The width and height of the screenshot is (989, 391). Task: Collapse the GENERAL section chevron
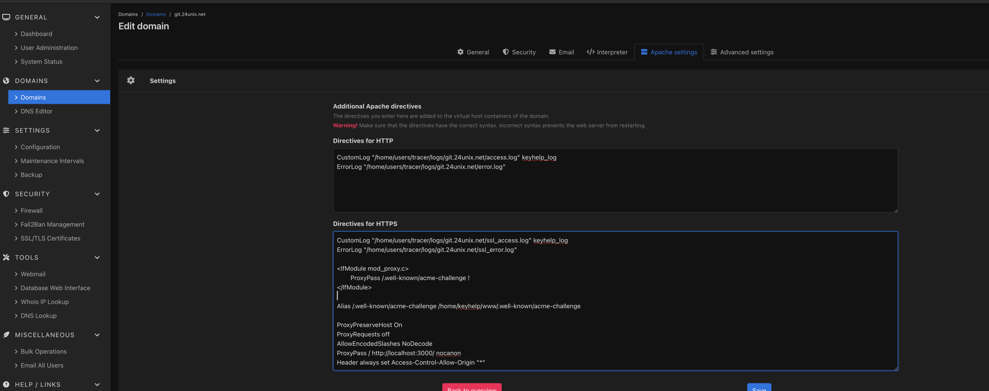pyautogui.click(x=97, y=17)
